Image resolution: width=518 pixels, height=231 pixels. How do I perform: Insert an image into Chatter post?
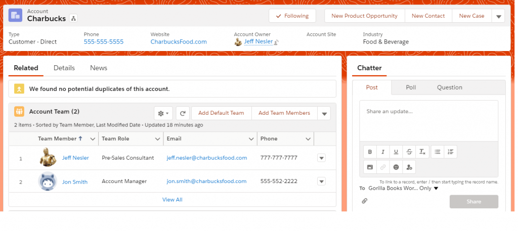point(370,167)
